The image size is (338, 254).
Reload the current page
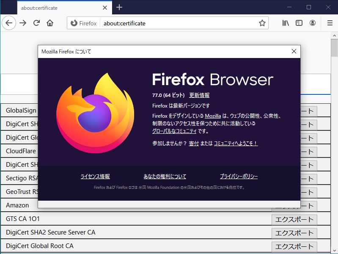click(x=36, y=23)
